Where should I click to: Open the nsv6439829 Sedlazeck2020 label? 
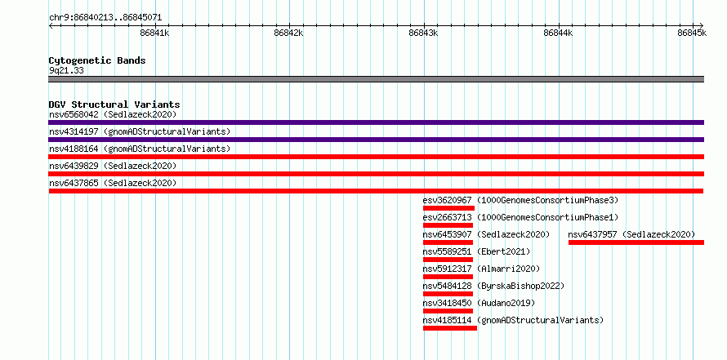tap(113, 166)
